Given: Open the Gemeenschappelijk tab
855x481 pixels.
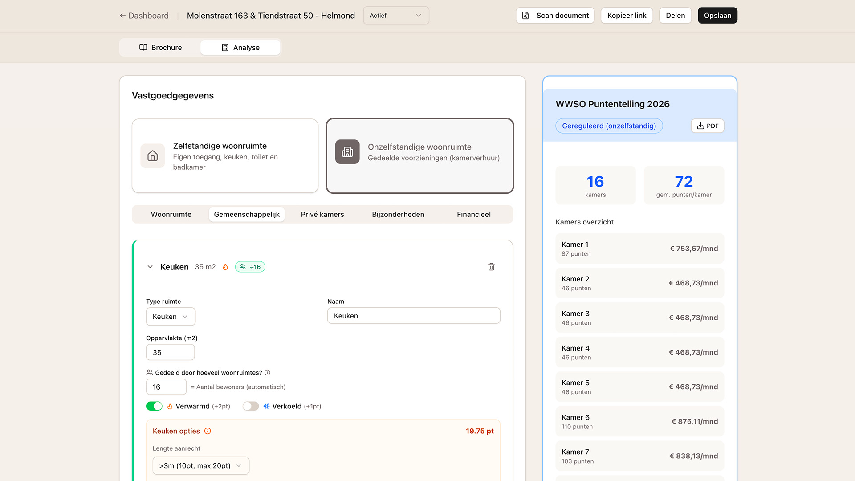Looking at the screenshot, I should pyautogui.click(x=247, y=214).
